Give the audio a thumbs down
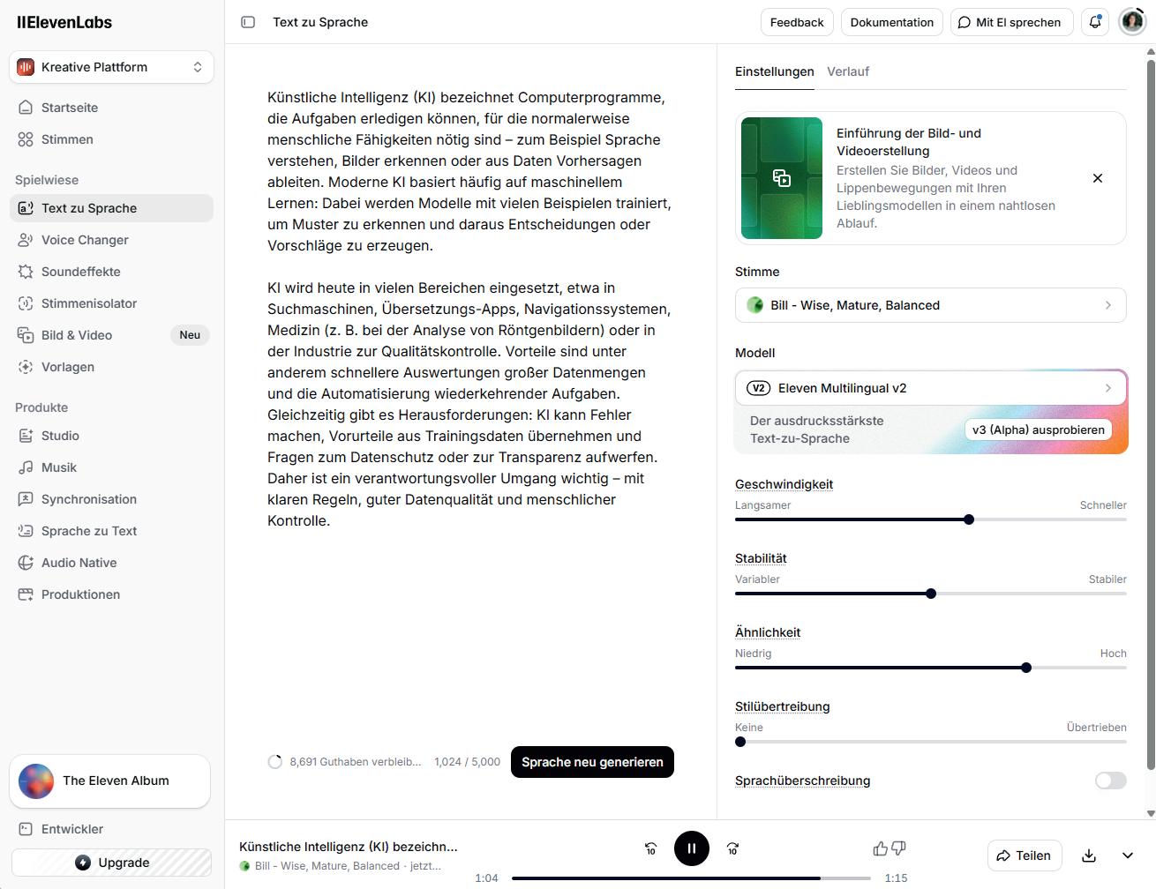The image size is (1156, 889). click(899, 848)
